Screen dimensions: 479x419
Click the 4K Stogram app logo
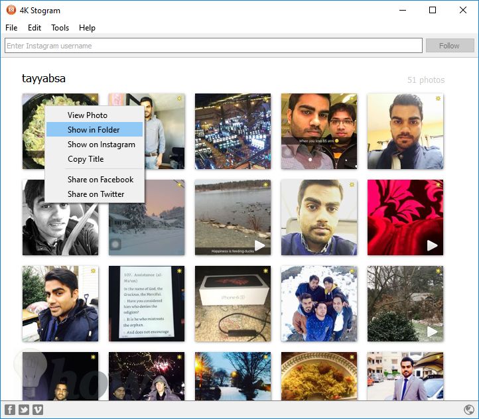(11, 10)
